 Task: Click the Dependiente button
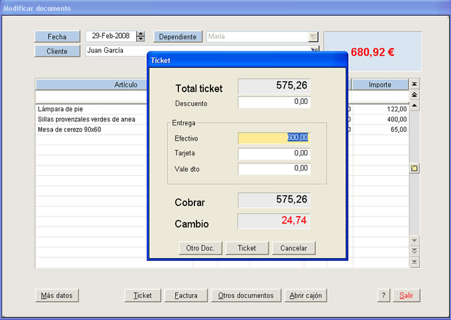(178, 37)
